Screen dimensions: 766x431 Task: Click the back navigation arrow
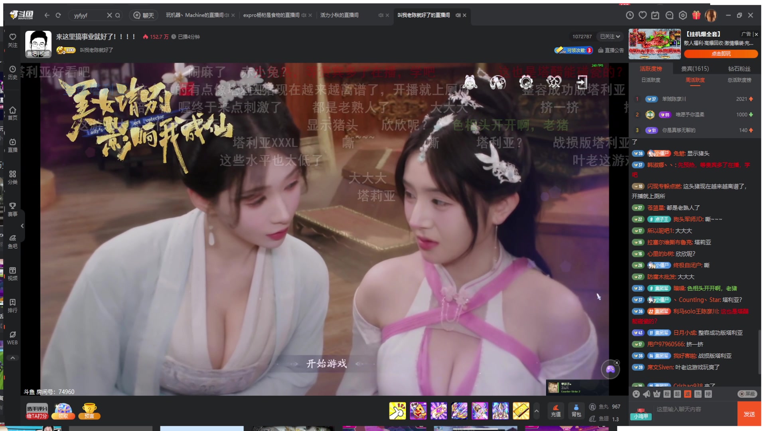[47, 15]
